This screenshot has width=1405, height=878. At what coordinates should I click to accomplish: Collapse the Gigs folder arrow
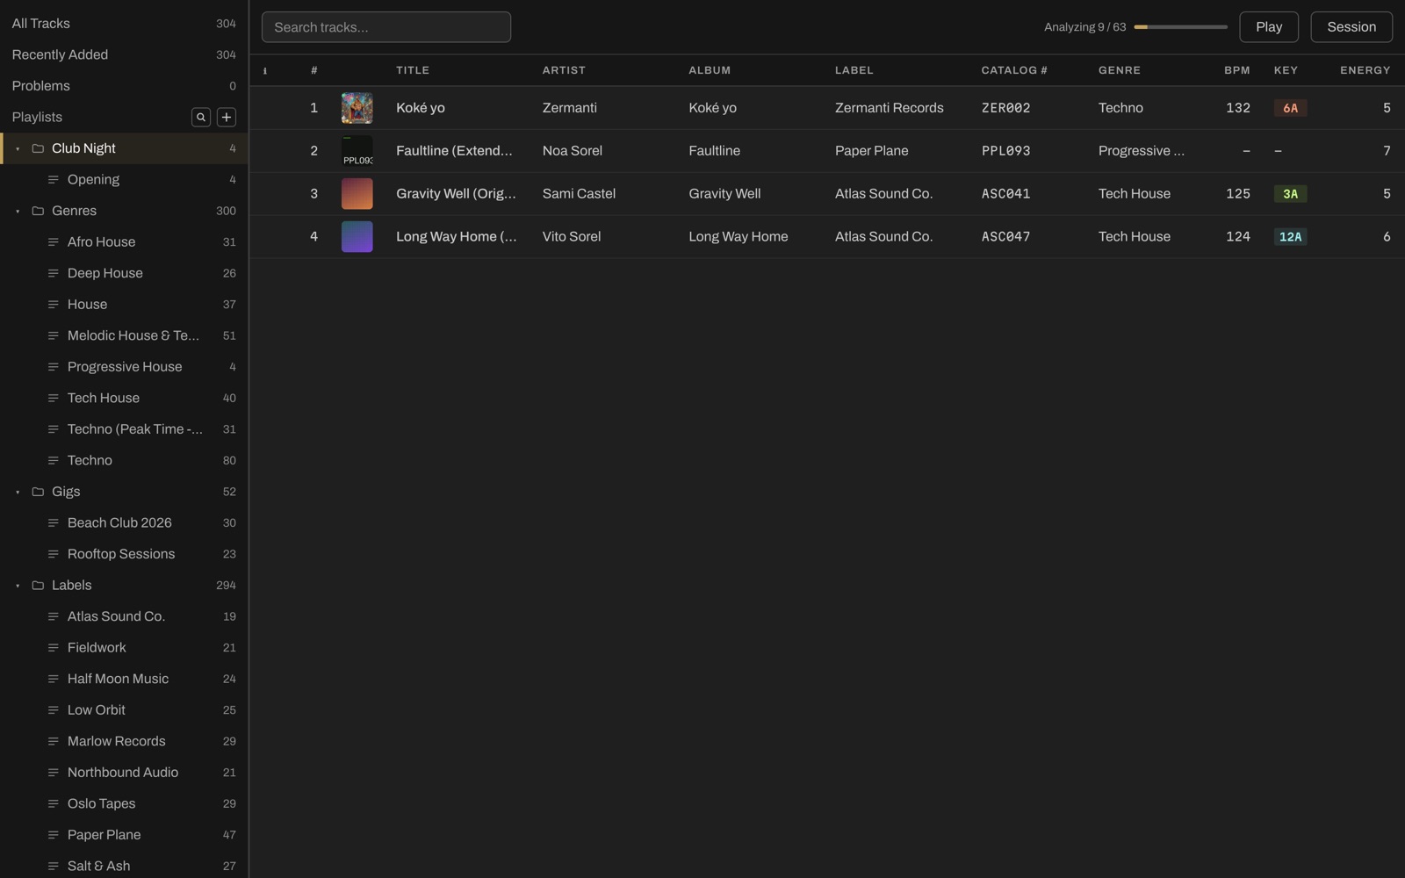tap(18, 493)
